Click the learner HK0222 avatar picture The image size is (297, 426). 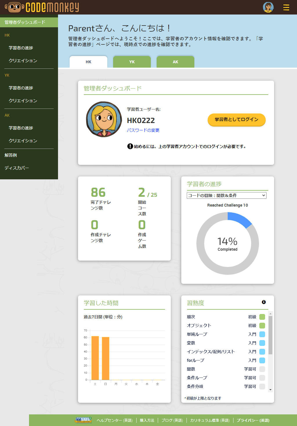coord(104,119)
